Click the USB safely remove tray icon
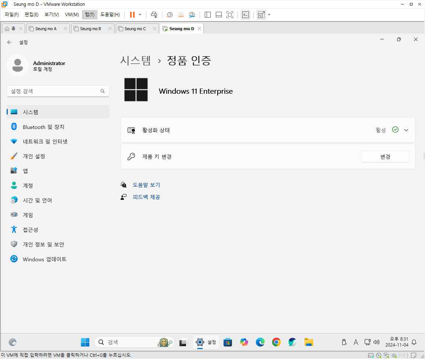425x359 pixels. click(x=344, y=342)
